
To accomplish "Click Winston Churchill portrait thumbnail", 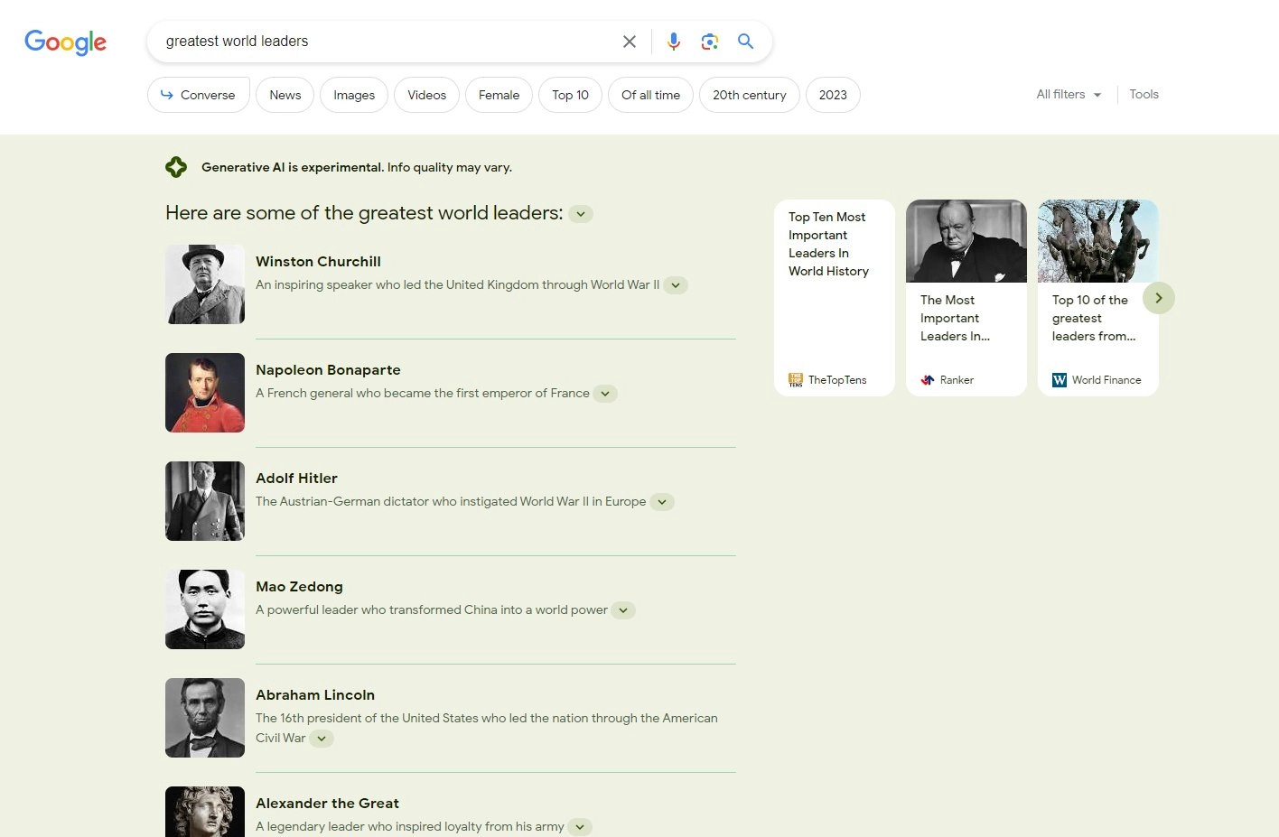I will (205, 284).
